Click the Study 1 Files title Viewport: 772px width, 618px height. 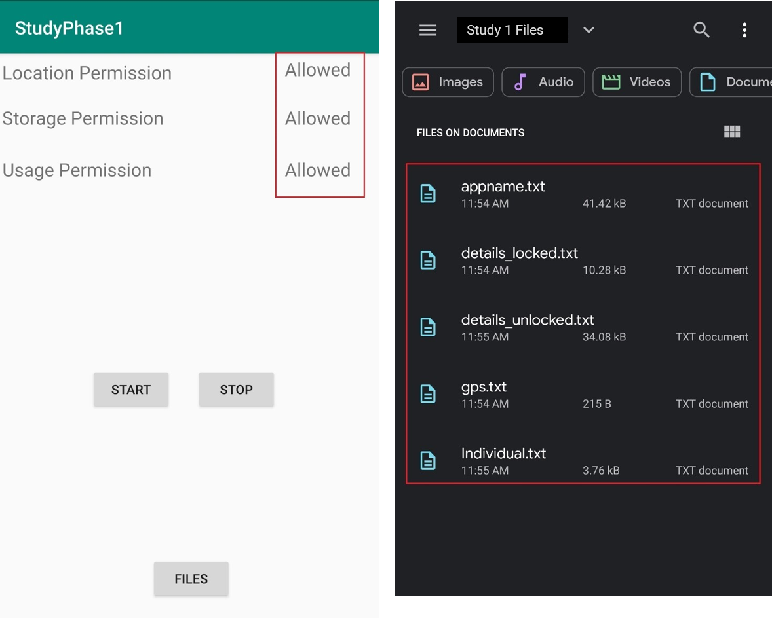[505, 30]
